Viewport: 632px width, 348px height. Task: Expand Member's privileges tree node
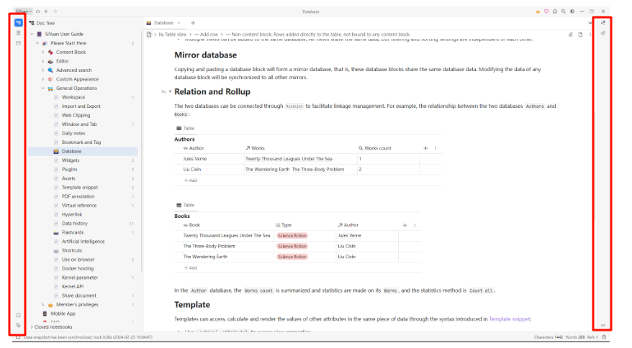pos(43,305)
